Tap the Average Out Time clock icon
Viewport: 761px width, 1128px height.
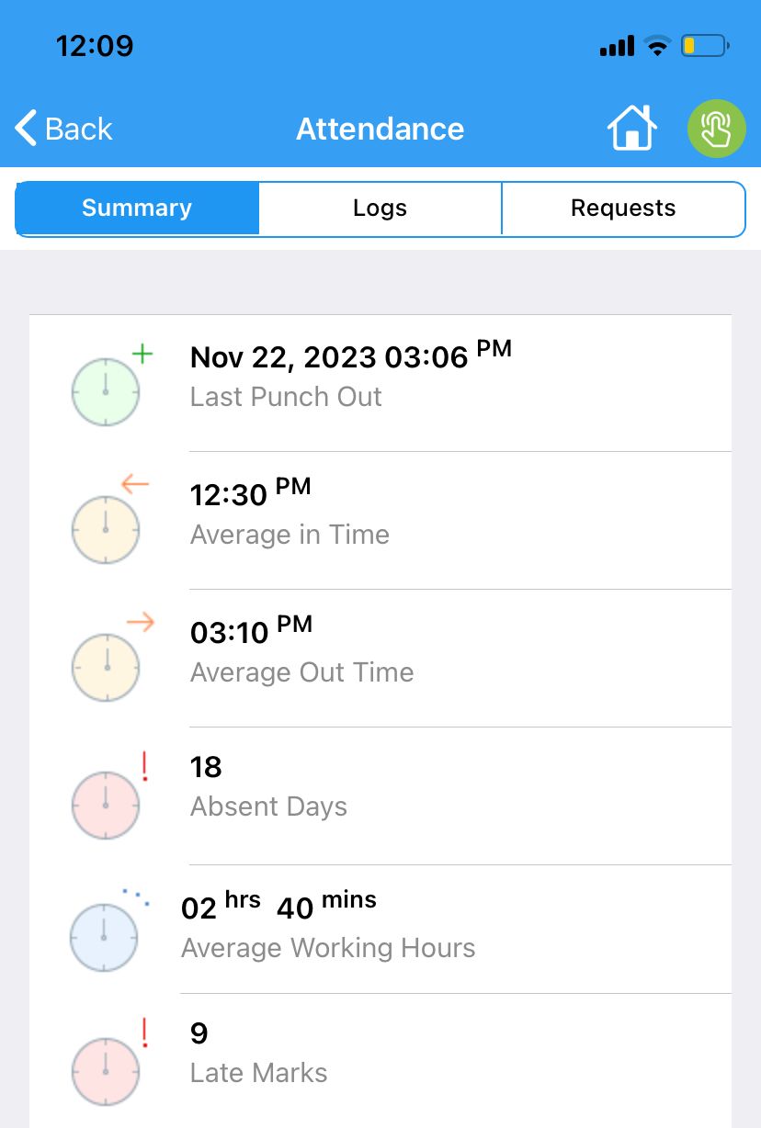coord(107,666)
